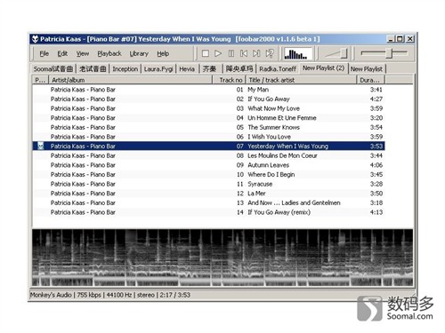The height and width of the screenshot is (333, 445).
Task: Open the Help menu
Action: (163, 53)
